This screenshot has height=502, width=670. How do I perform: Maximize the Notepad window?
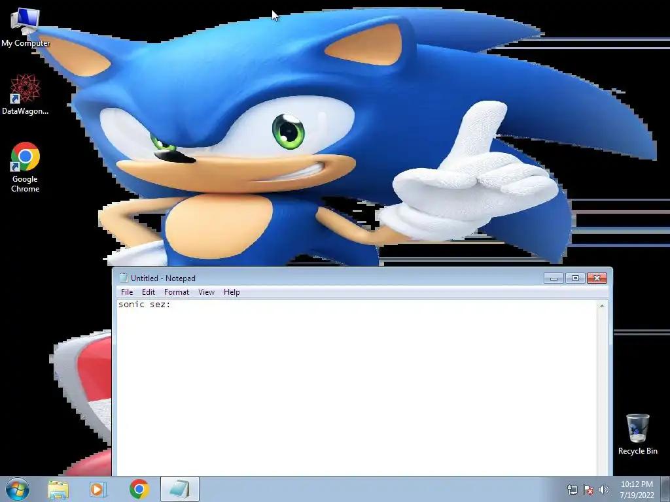(575, 278)
